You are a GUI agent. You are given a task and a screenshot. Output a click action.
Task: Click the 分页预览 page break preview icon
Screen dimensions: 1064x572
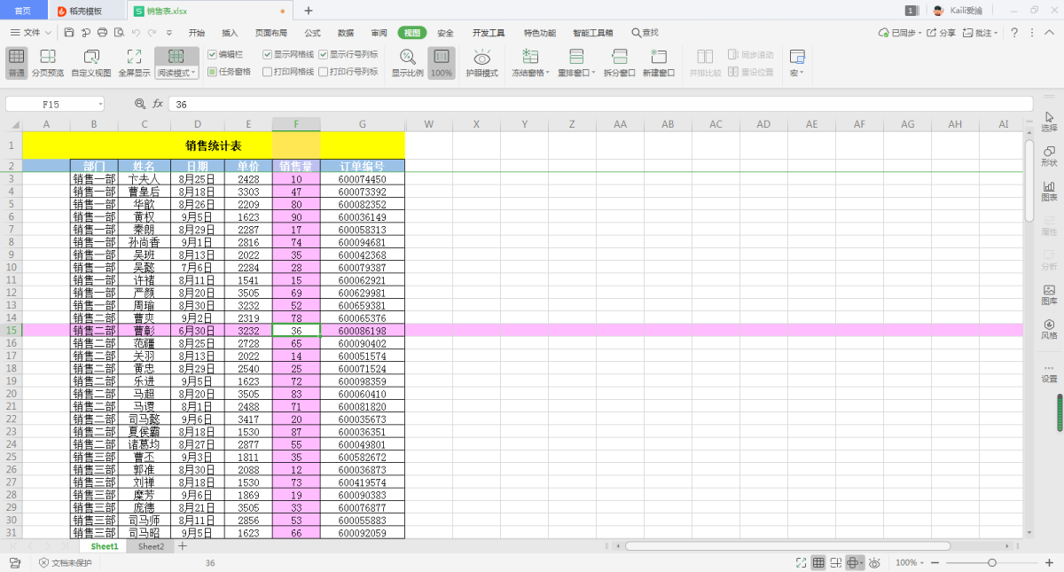point(48,57)
